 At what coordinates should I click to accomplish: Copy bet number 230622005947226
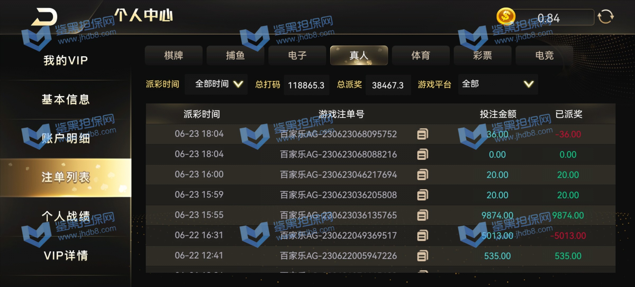click(x=423, y=256)
